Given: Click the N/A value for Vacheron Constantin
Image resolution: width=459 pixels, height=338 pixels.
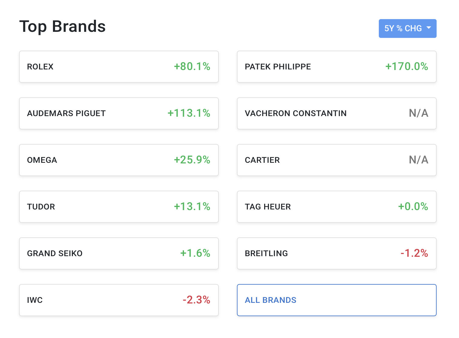Looking at the screenshot, I should pyautogui.click(x=418, y=113).
